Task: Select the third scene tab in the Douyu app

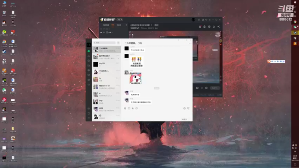Action: [119, 25]
